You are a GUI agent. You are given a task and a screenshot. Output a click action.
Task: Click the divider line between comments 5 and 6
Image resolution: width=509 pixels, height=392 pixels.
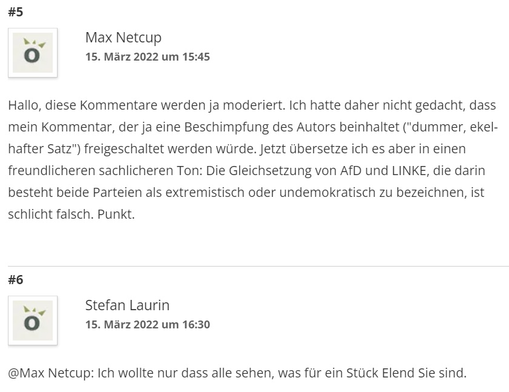[x=258, y=266]
